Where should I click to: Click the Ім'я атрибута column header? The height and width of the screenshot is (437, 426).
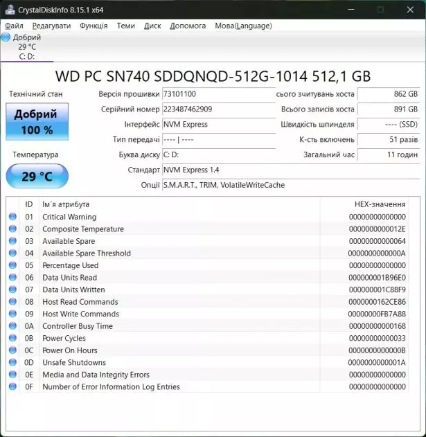pyautogui.click(x=66, y=204)
